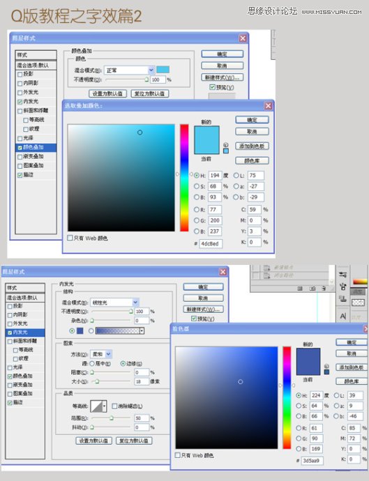Click 范围(R) range slider in Inner Glow
The width and height of the screenshot is (369, 481).
[x=110, y=418]
